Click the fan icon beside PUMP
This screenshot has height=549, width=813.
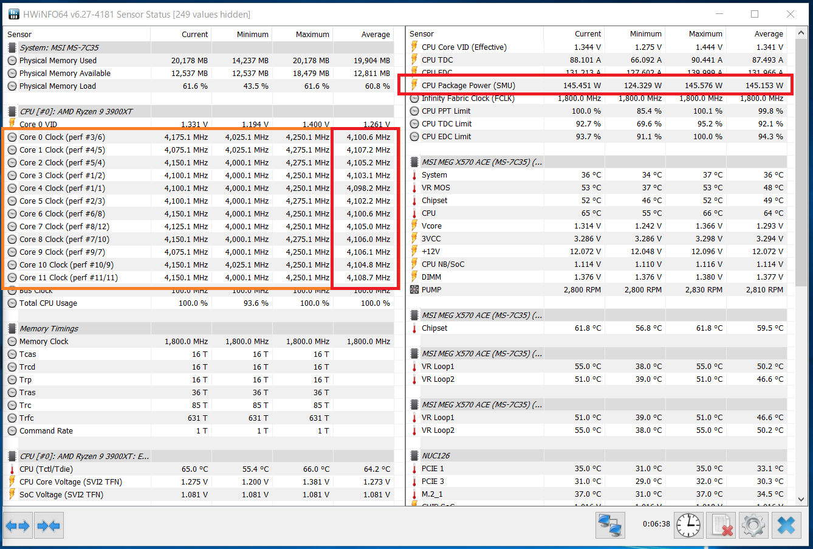tap(414, 289)
